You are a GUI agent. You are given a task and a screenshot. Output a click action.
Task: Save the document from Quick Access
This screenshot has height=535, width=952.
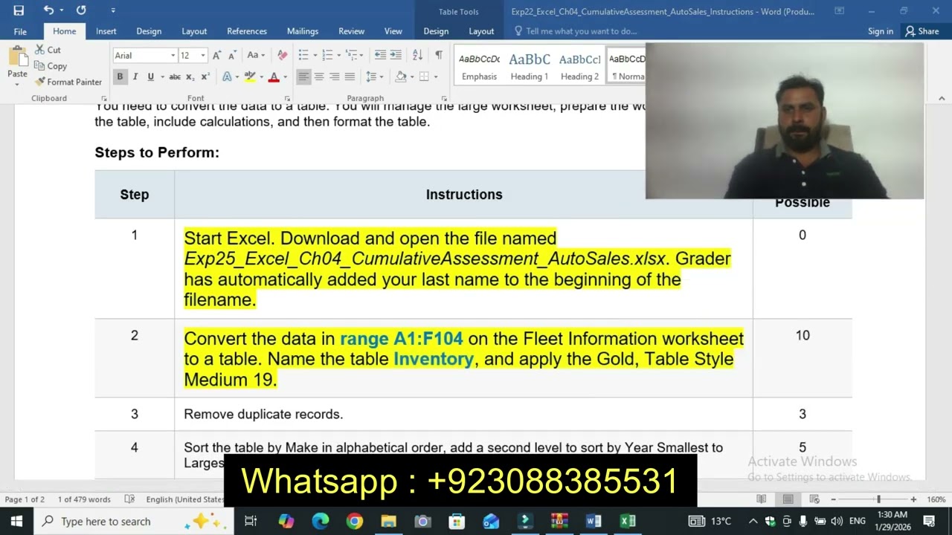pyautogui.click(x=19, y=10)
